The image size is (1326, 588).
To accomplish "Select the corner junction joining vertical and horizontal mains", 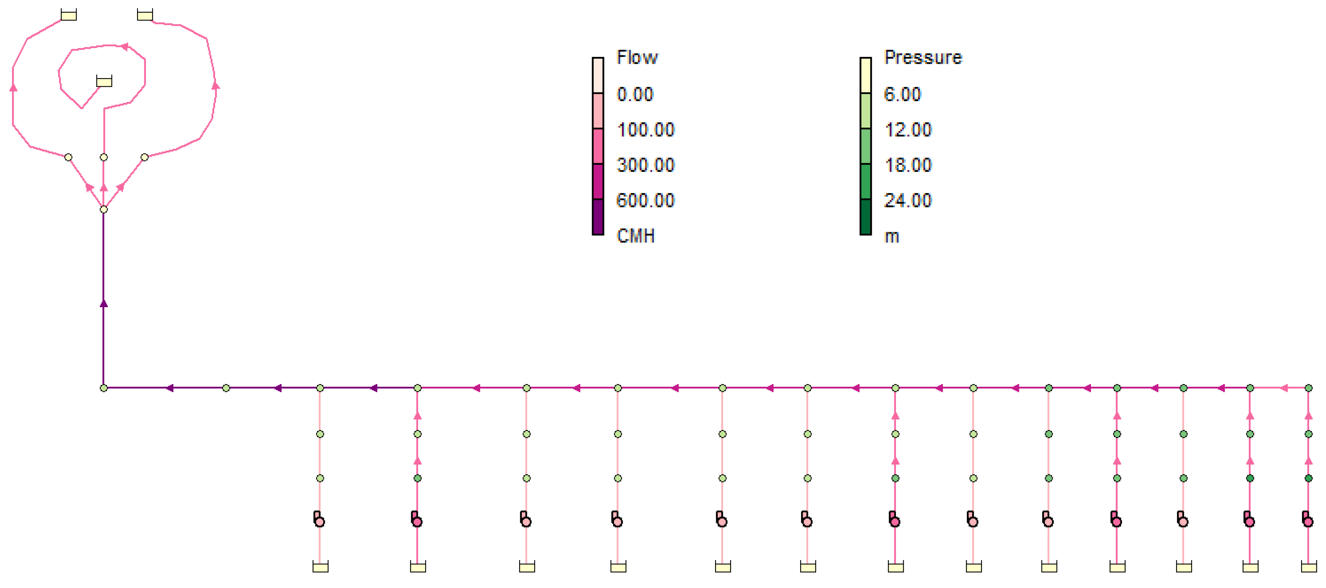I will pyautogui.click(x=103, y=388).
